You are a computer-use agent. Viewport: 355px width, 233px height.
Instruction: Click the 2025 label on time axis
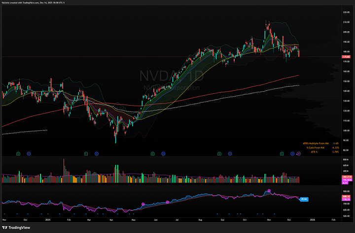[47, 220]
